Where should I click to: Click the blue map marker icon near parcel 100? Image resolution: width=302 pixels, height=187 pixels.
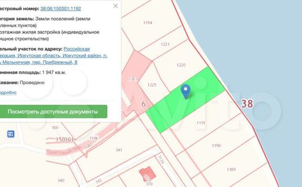11,134
